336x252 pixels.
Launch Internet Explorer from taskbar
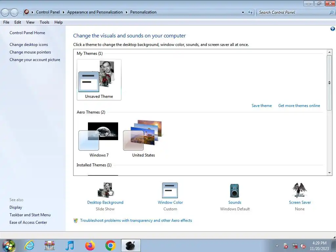coord(29,245)
